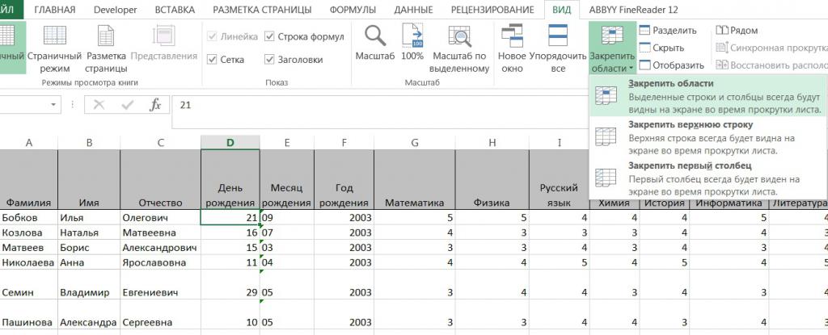Select cell containing Наталья
The width and height of the screenshot is (828, 335).
click(x=89, y=232)
